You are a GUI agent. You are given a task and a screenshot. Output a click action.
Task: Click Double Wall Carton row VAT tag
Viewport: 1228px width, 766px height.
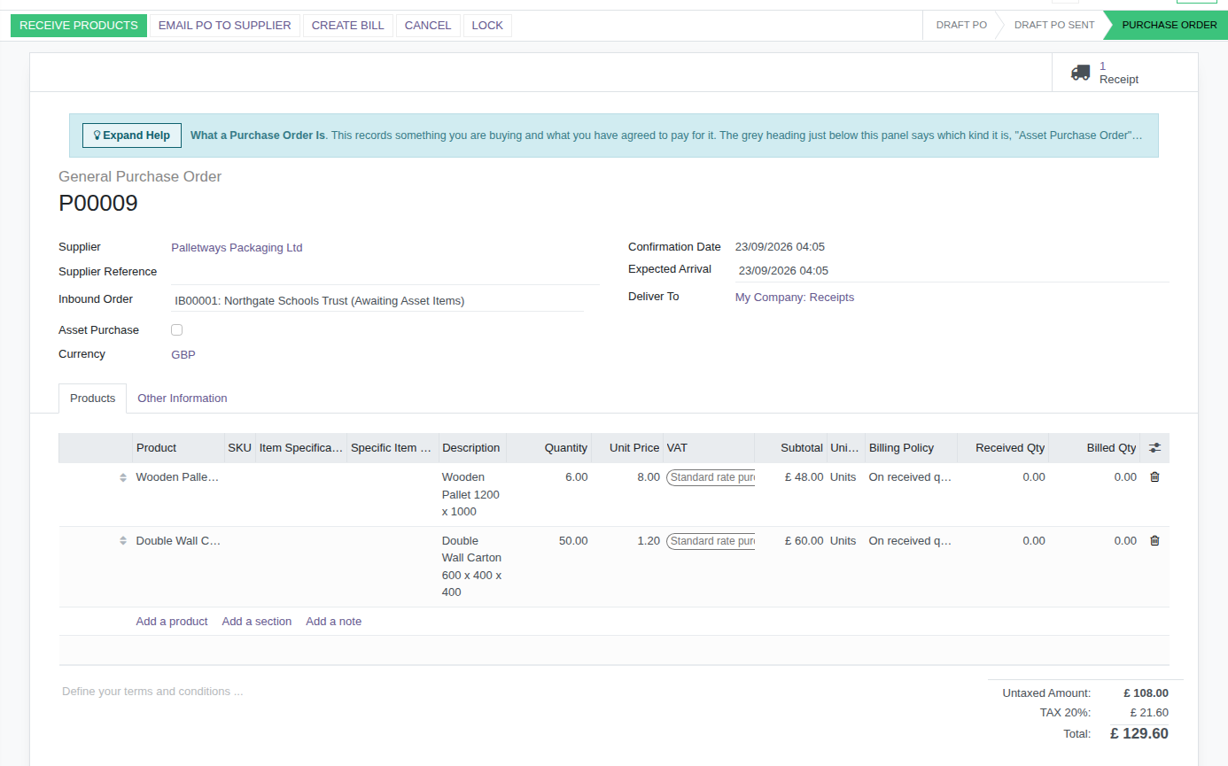click(x=711, y=541)
